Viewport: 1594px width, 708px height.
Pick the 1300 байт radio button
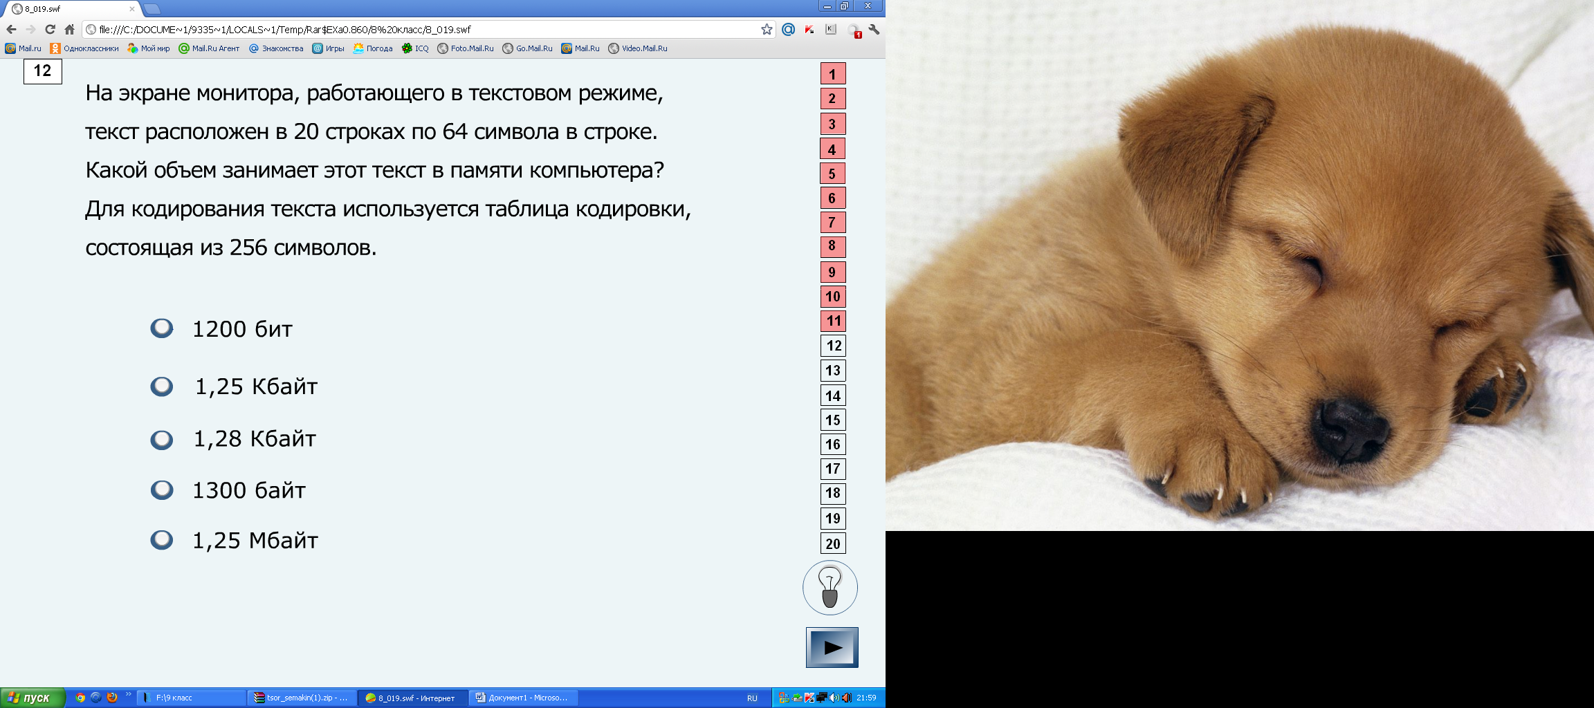(162, 490)
